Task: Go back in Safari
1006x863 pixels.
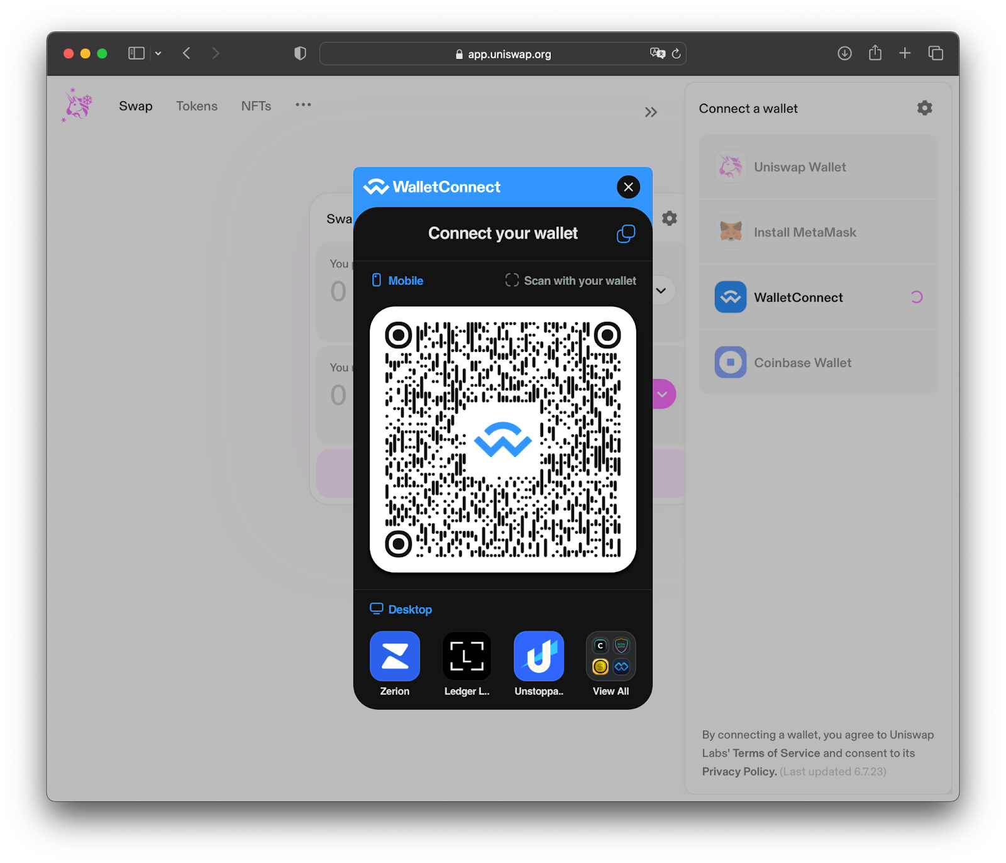Action: (187, 53)
